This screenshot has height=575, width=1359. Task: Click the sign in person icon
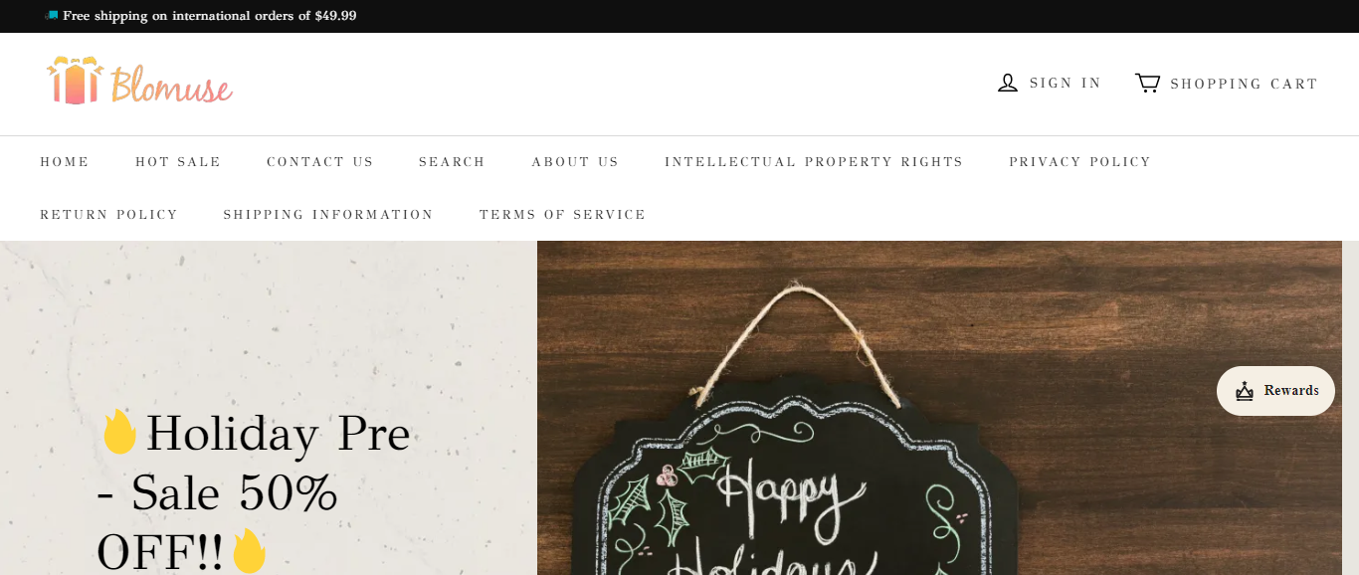[x=1008, y=84]
